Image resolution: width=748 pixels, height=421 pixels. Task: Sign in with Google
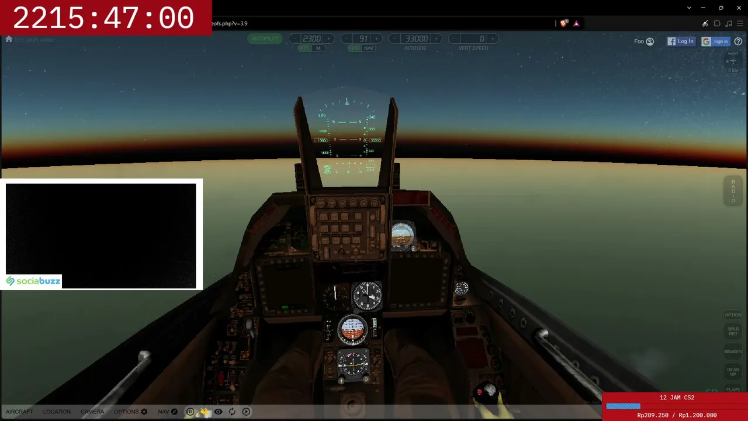[x=715, y=42]
